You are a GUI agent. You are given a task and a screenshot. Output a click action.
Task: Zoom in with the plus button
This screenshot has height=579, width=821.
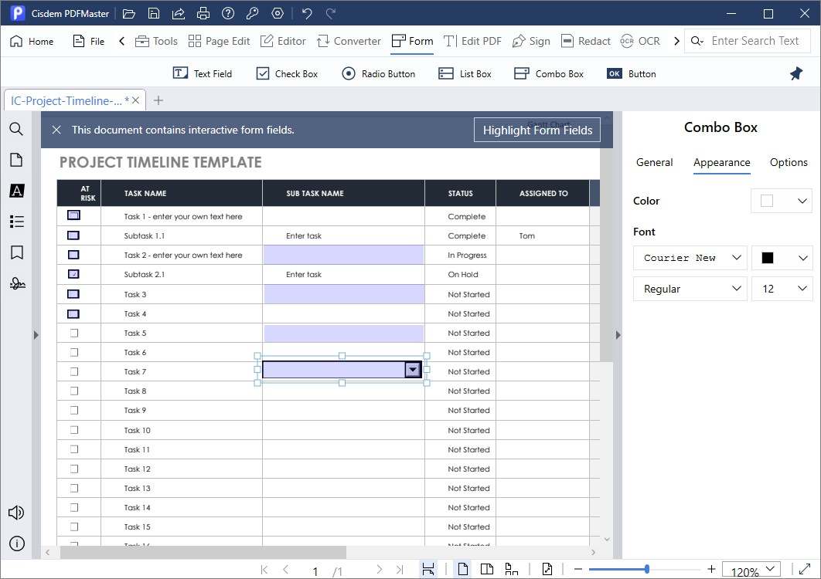tap(711, 569)
